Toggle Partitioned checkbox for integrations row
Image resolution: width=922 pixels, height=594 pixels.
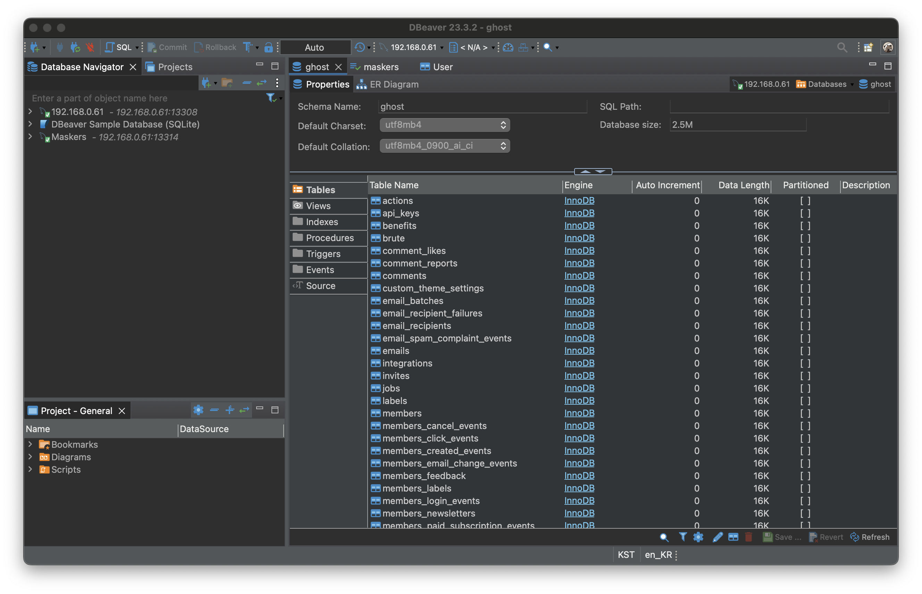click(x=805, y=363)
